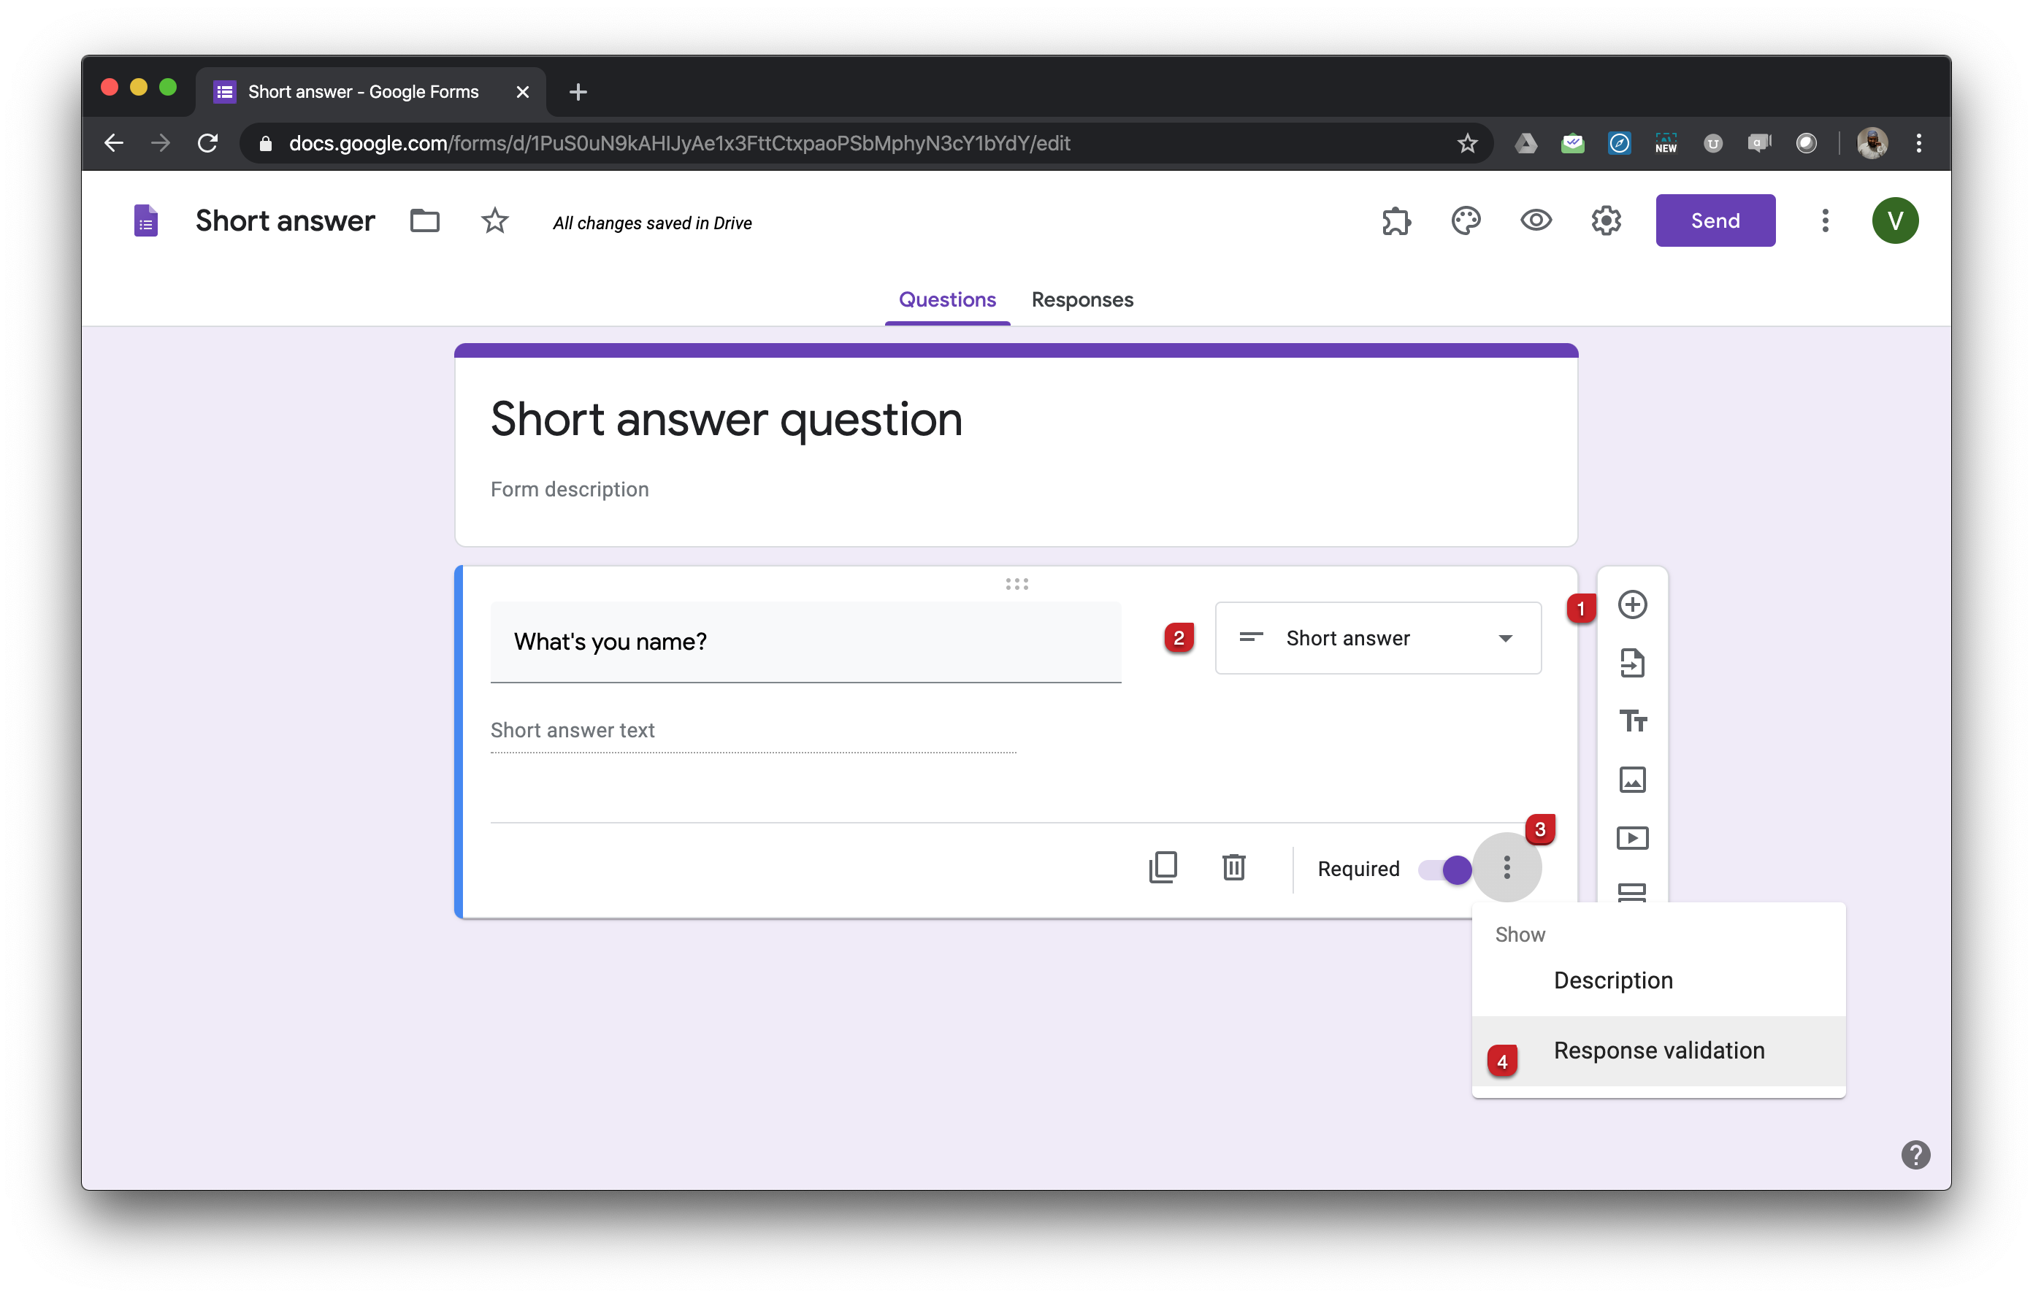Screen dimensions: 2033x1298
Task: Click the add image icon
Action: click(x=1630, y=778)
